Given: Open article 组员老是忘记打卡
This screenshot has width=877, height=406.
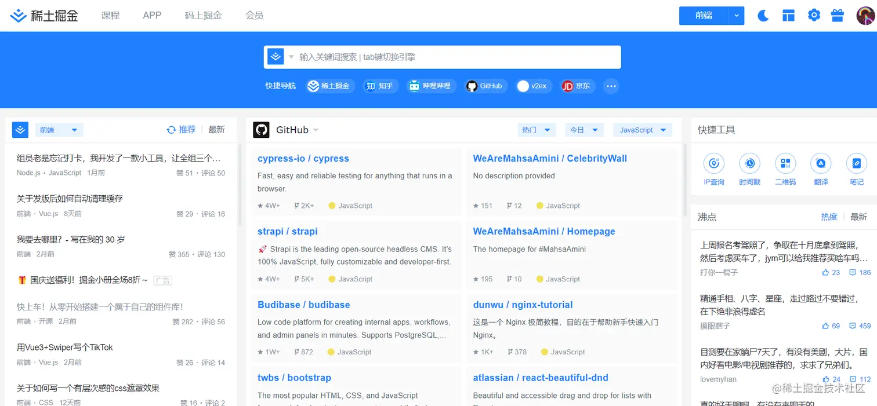Looking at the screenshot, I should (119, 158).
